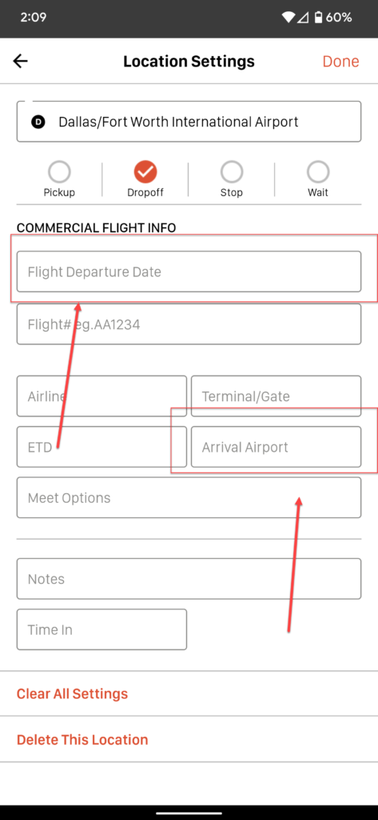Tap the Wi-Fi status icon
Viewport: 378px width, 820px height.
point(288,18)
